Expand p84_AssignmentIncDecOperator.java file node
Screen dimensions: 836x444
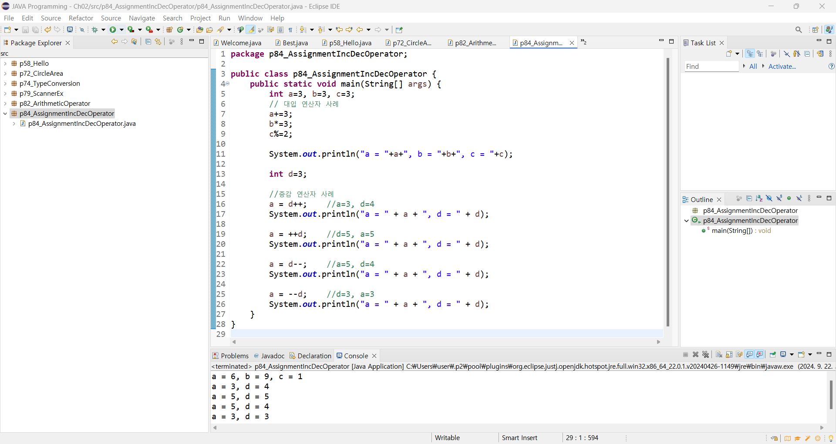pos(14,124)
